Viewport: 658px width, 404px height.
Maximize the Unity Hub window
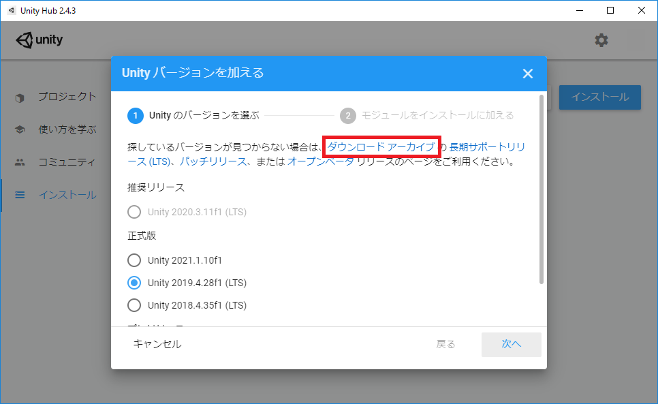coord(610,10)
